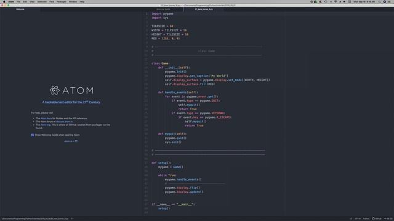Click the 'RED = (255, 0, 0)' line
The width and height of the screenshot is (394, 221).
click(x=166, y=39)
